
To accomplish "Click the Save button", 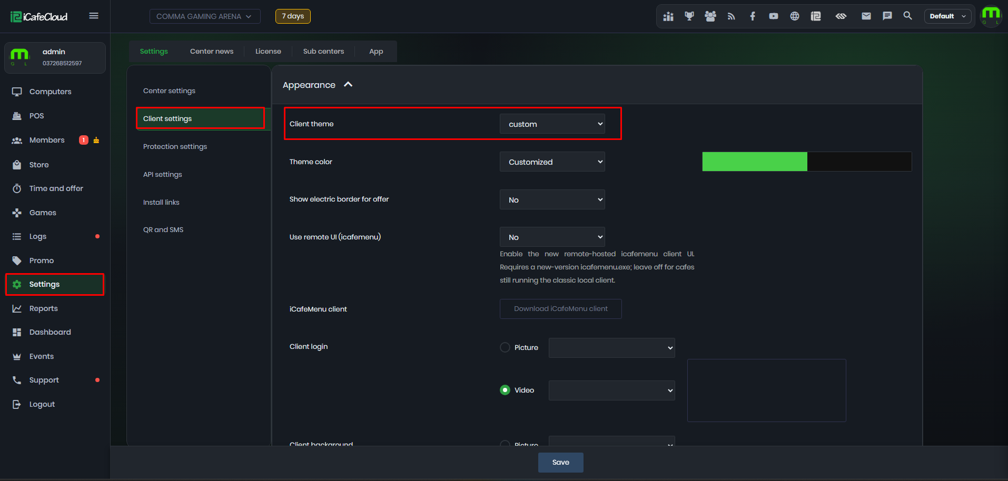I will tap(561, 463).
